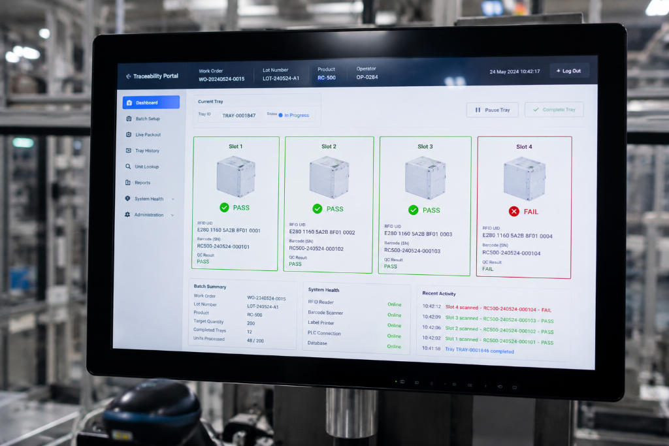
Task: Click tray ID TRAY-0001847
Action: point(239,116)
